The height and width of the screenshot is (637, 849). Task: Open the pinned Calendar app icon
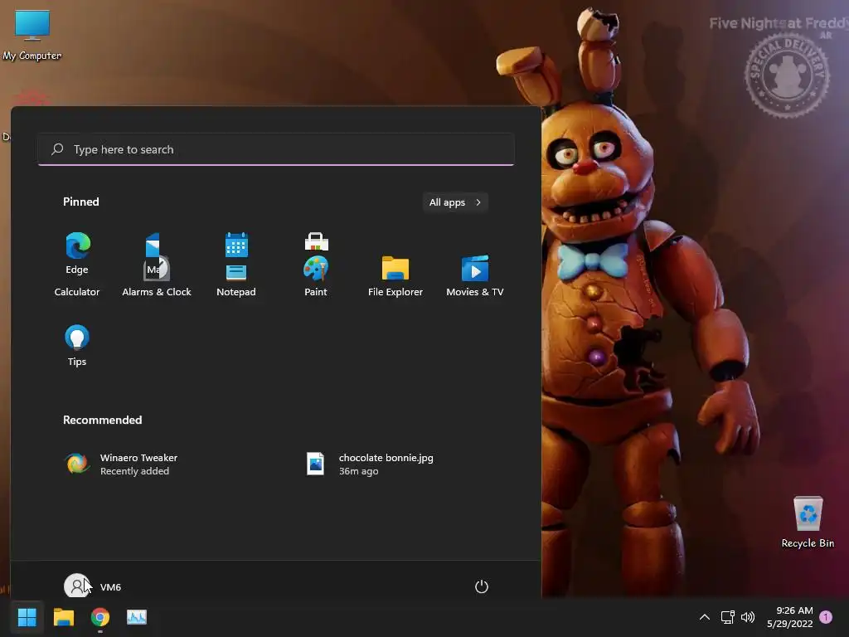click(236, 245)
